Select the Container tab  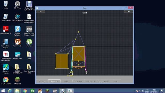click(x=54, y=81)
